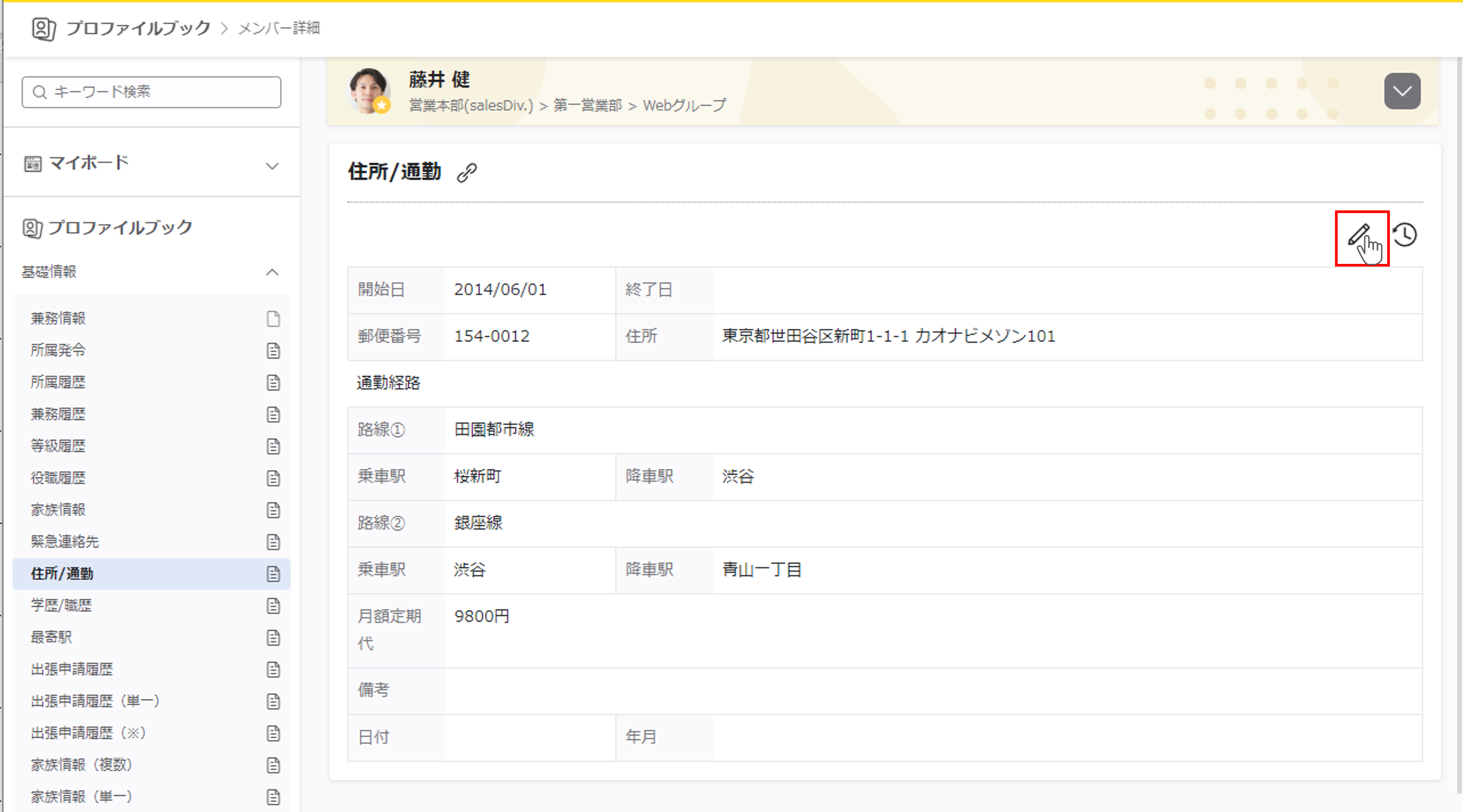
Task: Click sheet icon beside 緊急連絡先
Action: pos(273,542)
